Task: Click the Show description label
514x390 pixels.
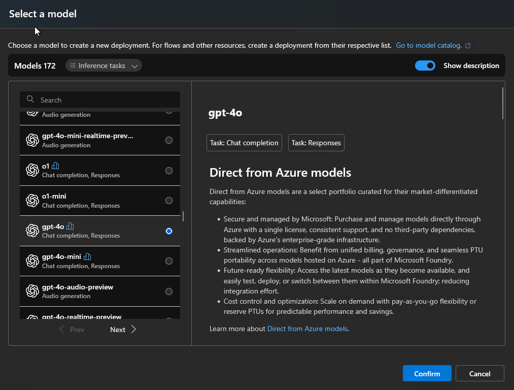Action: pyautogui.click(x=471, y=66)
